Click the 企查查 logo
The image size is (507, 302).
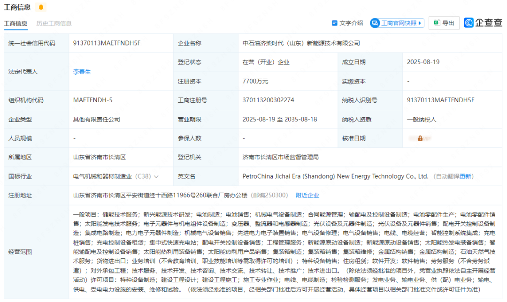click(483, 23)
